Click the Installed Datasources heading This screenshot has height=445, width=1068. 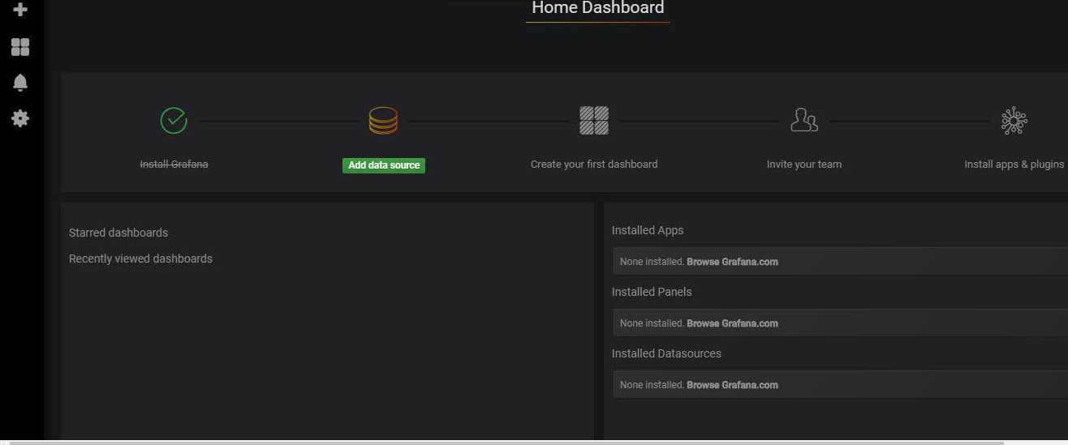(666, 353)
